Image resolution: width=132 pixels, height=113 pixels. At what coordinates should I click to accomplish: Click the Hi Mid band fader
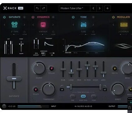coord(87,69)
